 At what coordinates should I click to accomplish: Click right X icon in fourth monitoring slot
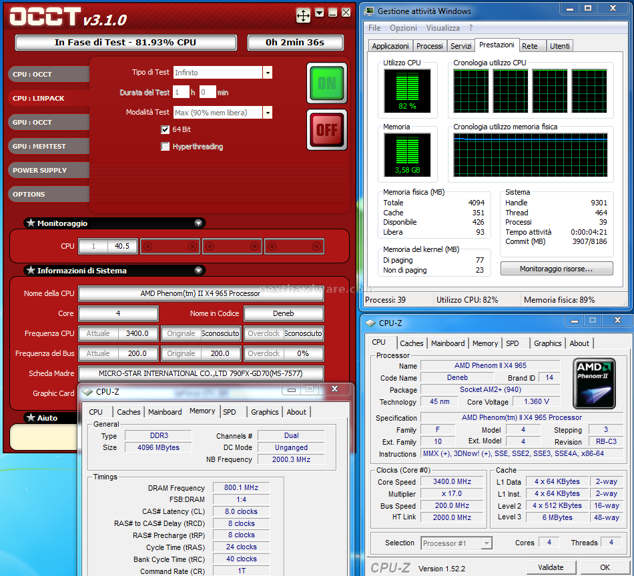point(316,246)
